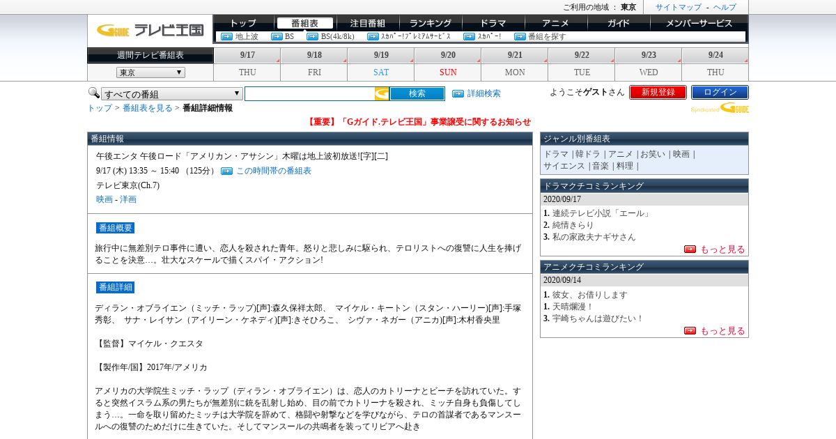Screen dimensions: 836x439
Task: Open 番組表を見る breadcrumb link
Action: [148, 108]
